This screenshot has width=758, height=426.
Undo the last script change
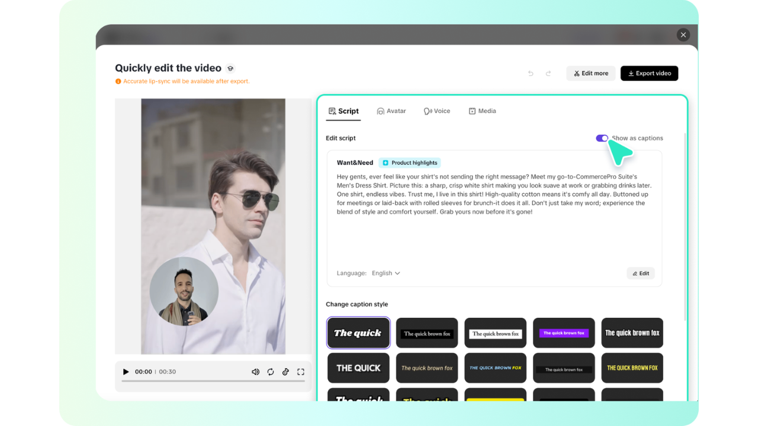(x=531, y=73)
